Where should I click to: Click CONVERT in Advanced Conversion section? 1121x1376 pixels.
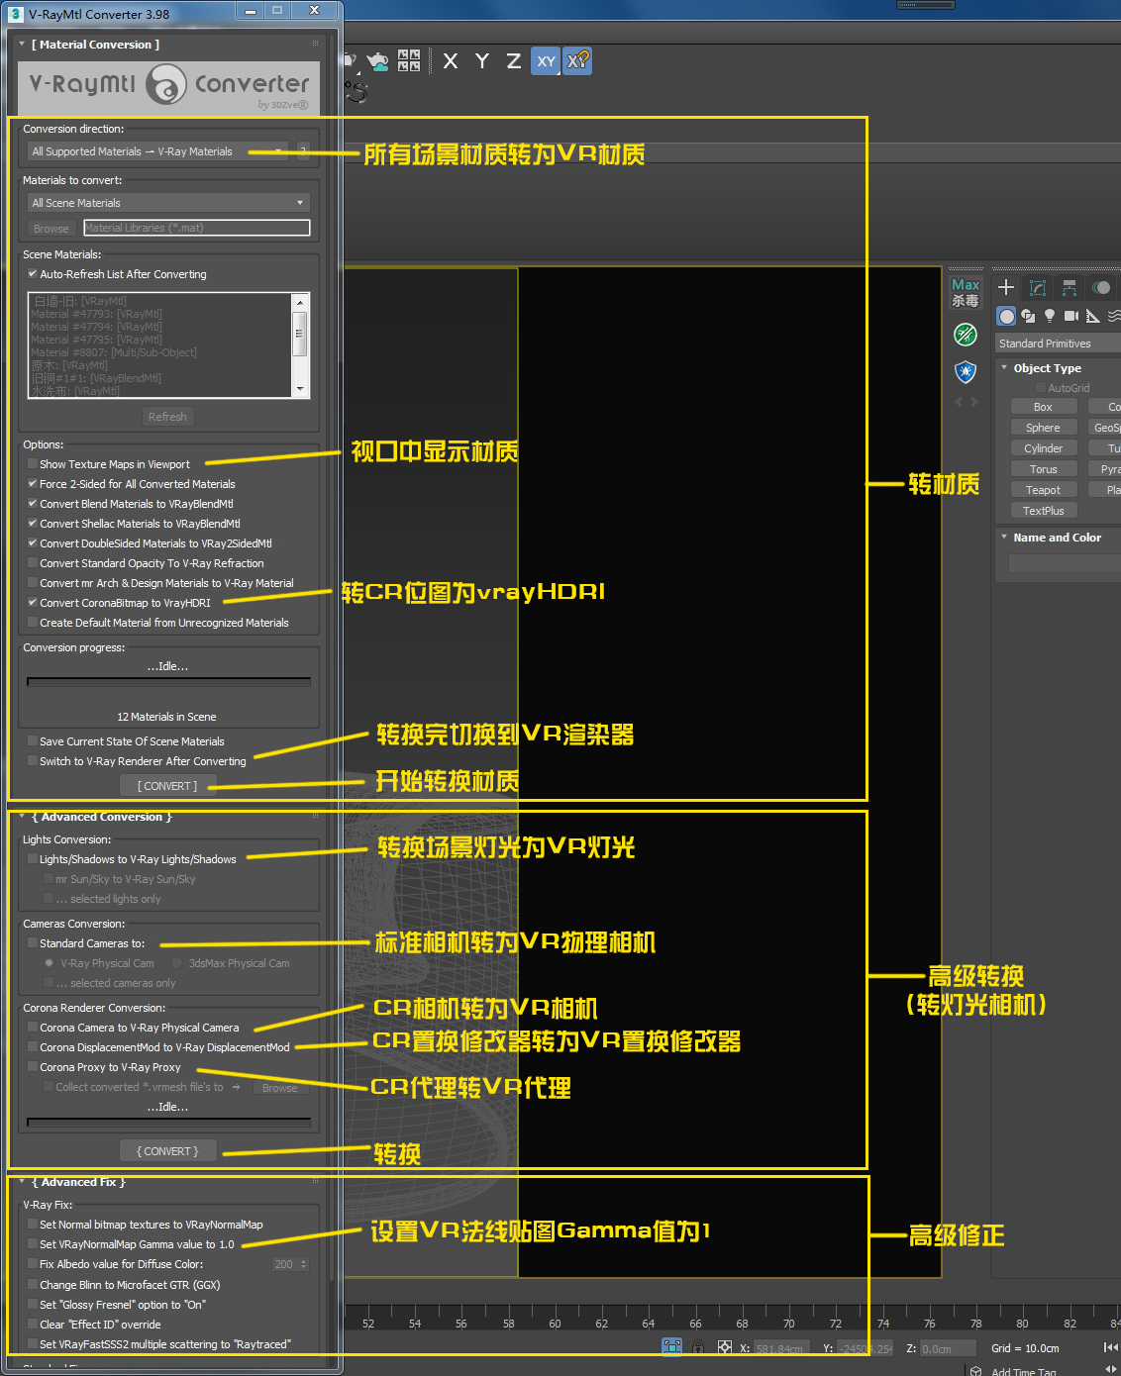(x=167, y=1151)
